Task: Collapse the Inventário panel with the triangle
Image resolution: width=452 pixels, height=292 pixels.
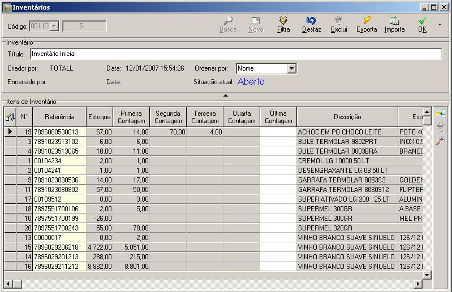Action: (x=226, y=95)
